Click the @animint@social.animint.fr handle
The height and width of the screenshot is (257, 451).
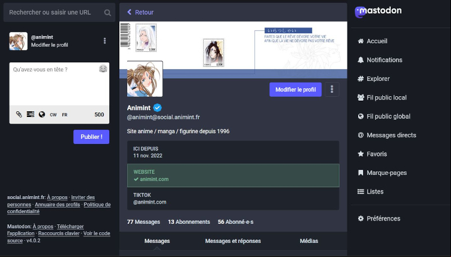coord(163,117)
